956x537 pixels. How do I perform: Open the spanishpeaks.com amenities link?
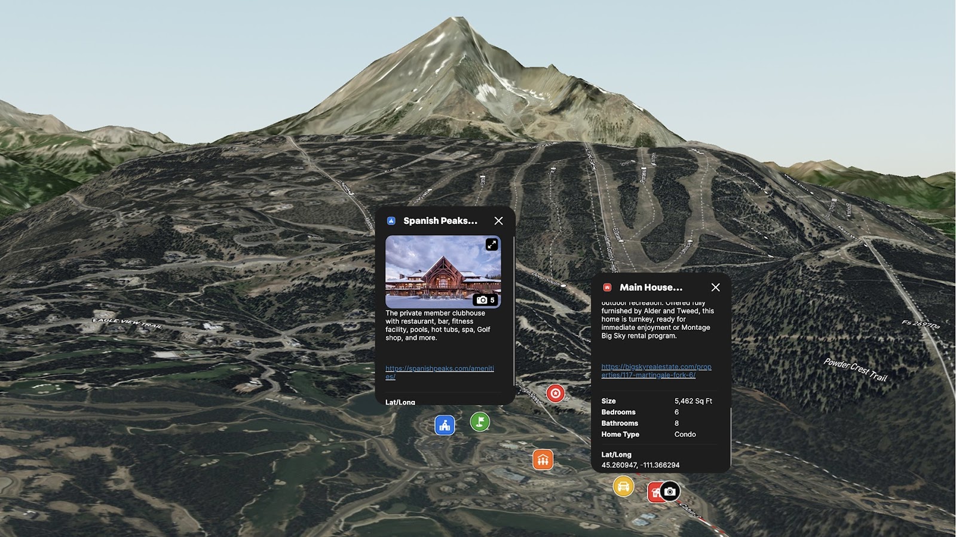pyautogui.click(x=440, y=372)
